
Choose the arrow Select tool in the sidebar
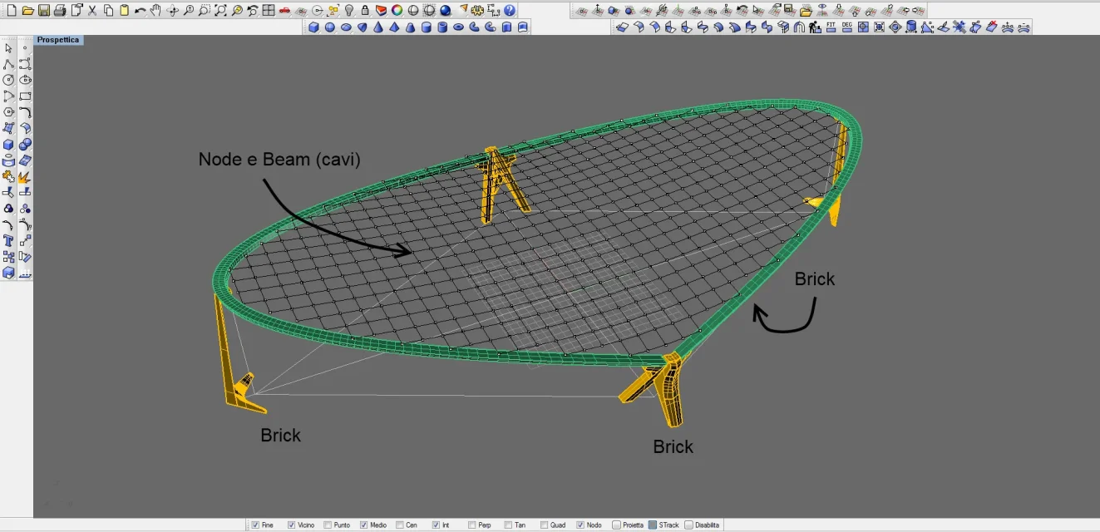[x=8, y=48]
